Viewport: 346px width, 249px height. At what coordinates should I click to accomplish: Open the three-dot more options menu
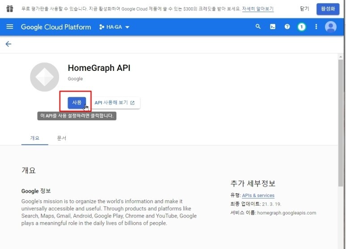[316, 27]
